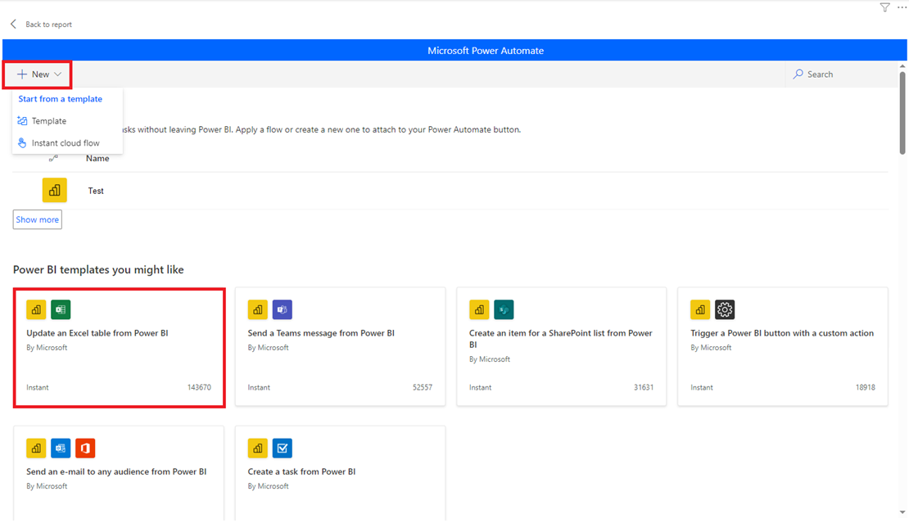Click Power BI icon on e-mail card

tap(36, 448)
